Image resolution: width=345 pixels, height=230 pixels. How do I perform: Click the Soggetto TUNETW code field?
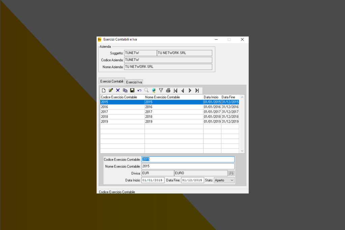click(x=140, y=53)
